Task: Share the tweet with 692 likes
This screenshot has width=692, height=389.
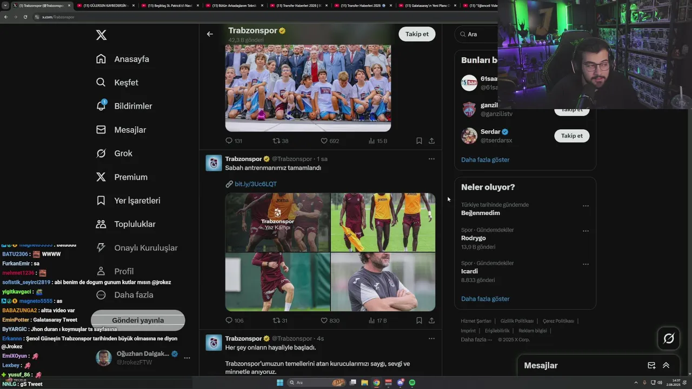Action: click(x=431, y=141)
